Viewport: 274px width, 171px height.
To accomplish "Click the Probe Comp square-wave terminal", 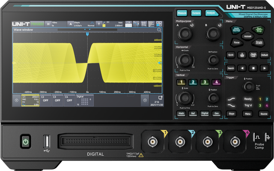I will [x=254, y=138].
